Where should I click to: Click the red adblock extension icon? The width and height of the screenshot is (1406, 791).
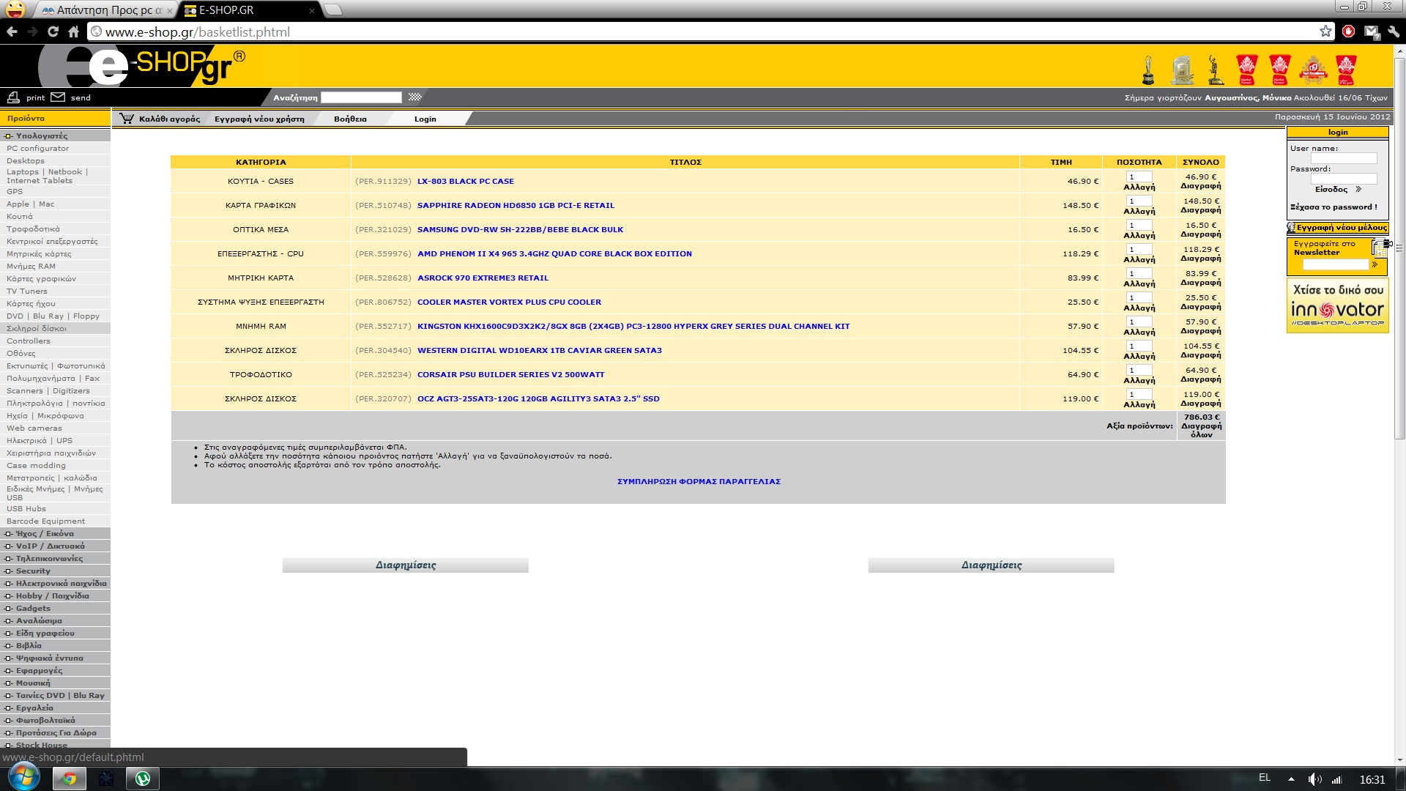click(x=1348, y=31)
